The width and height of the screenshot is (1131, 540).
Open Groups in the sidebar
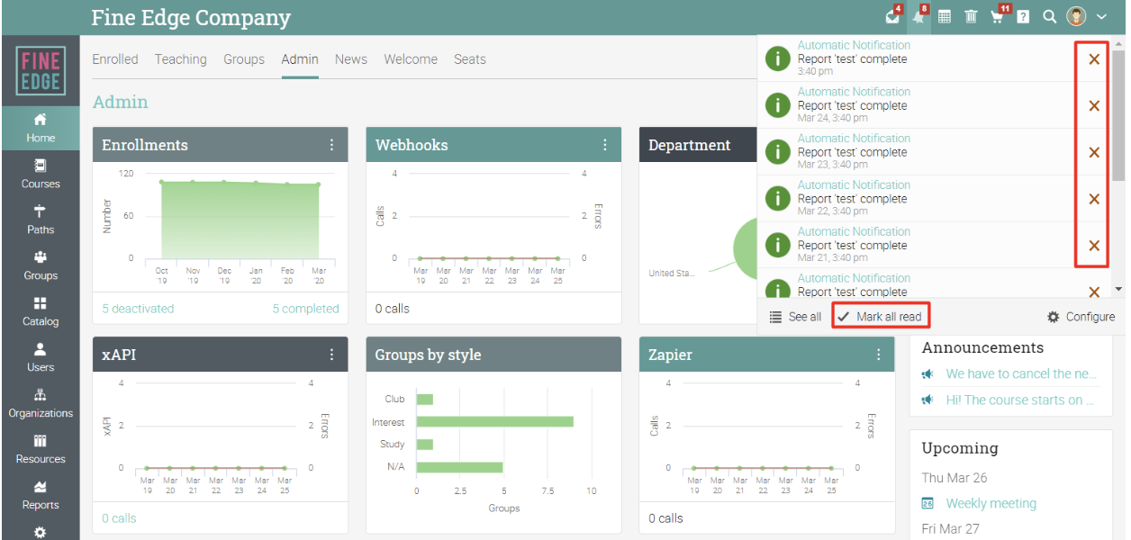[40, 266]
